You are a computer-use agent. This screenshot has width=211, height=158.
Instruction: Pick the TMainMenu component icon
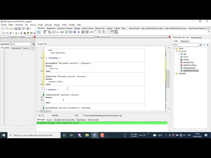pos(45,32)
